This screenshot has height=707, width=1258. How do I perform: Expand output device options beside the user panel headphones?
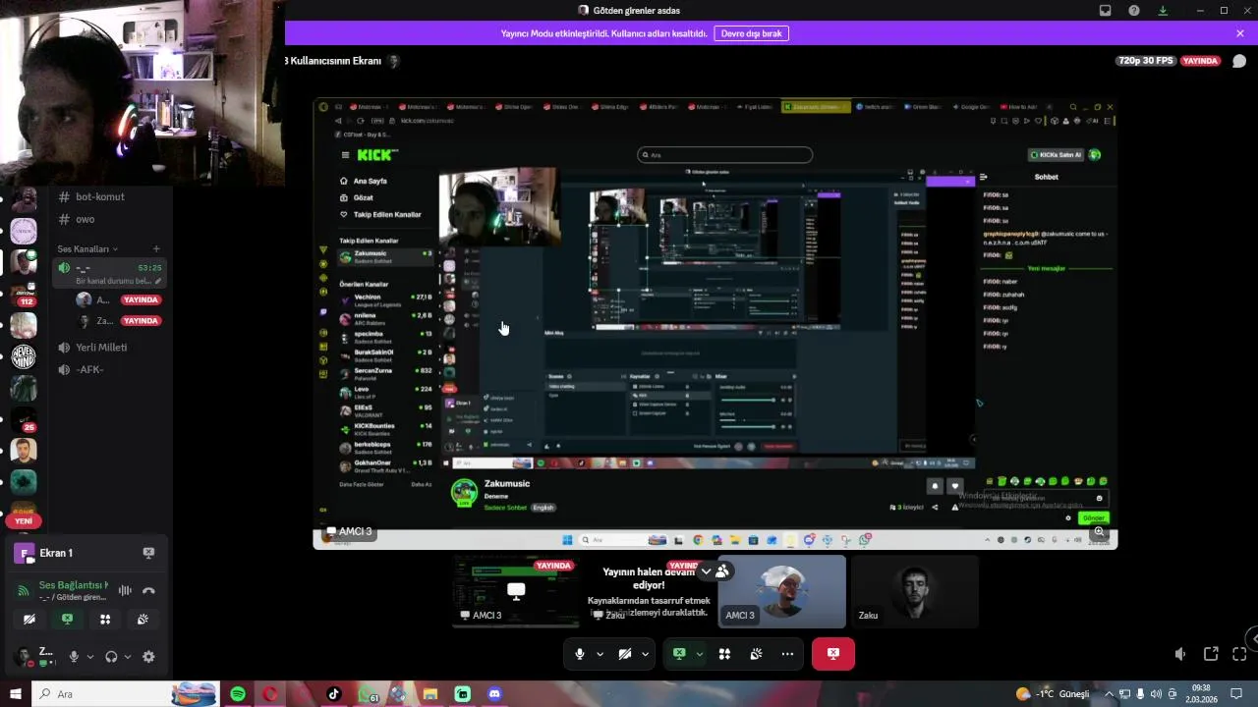[x=128, y=657]
